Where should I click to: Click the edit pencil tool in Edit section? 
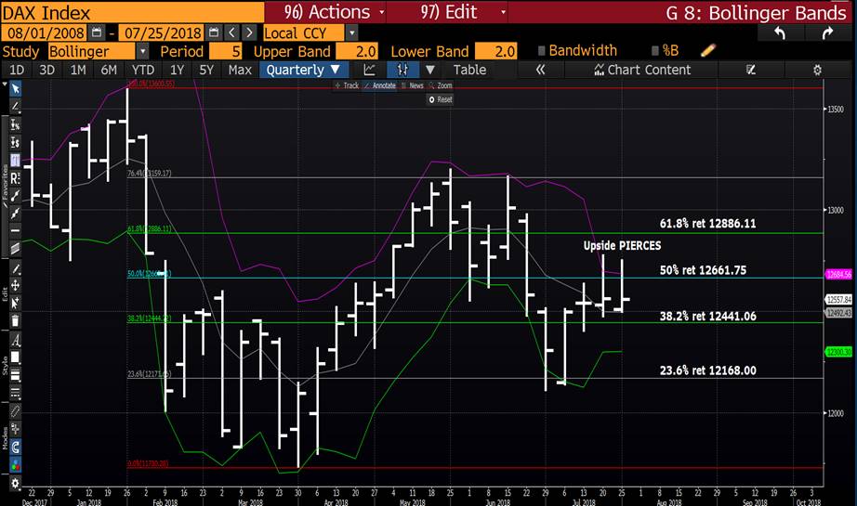[x=15, y=269]
